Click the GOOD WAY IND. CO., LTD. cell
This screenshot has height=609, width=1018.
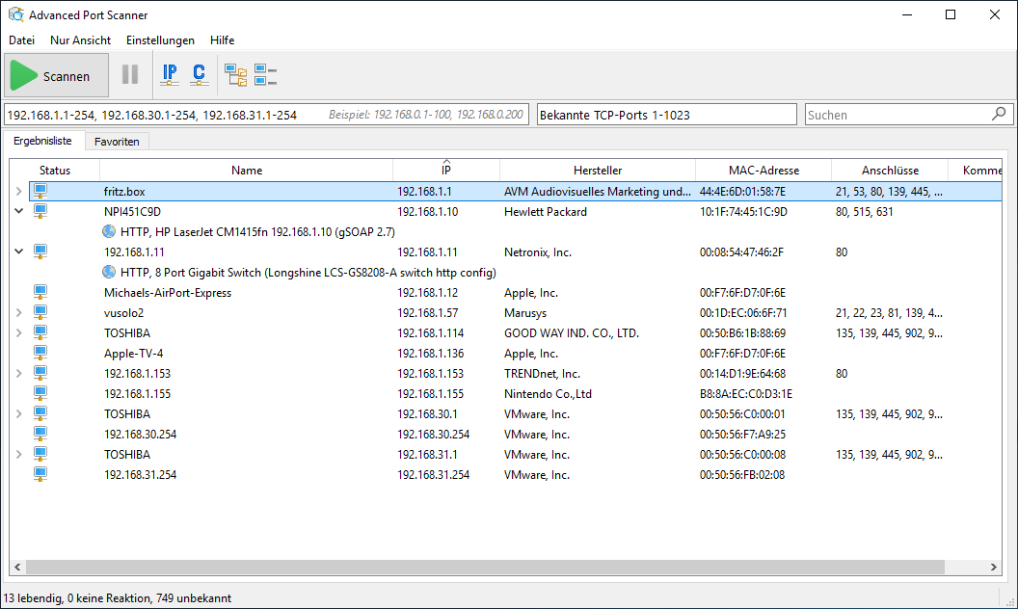tap(572, 333)
